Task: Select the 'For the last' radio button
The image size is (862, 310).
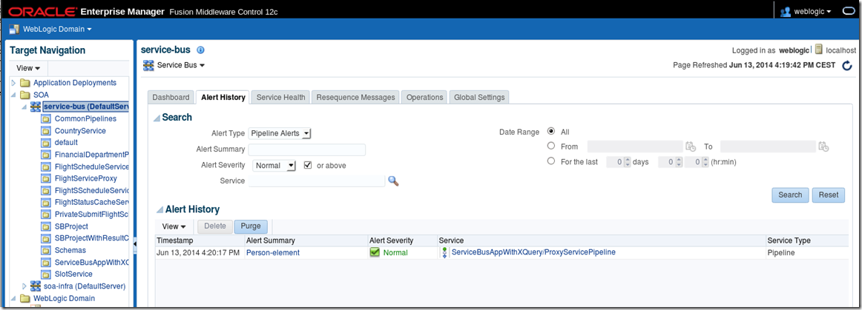Action: pyautogui.click(x=550, y=161)
